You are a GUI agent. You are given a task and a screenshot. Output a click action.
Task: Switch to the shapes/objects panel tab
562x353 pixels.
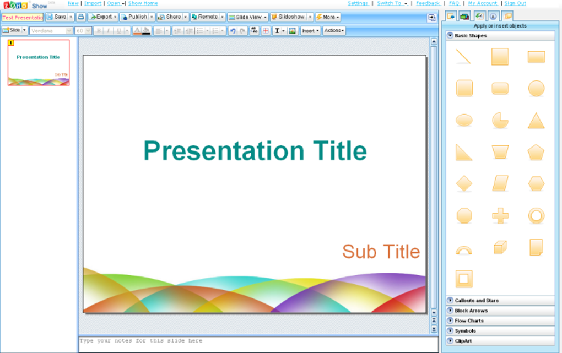click(451, 16)
